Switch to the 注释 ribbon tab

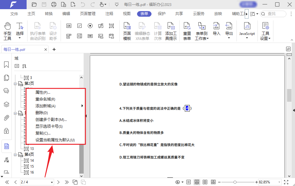tap(109, 14)
